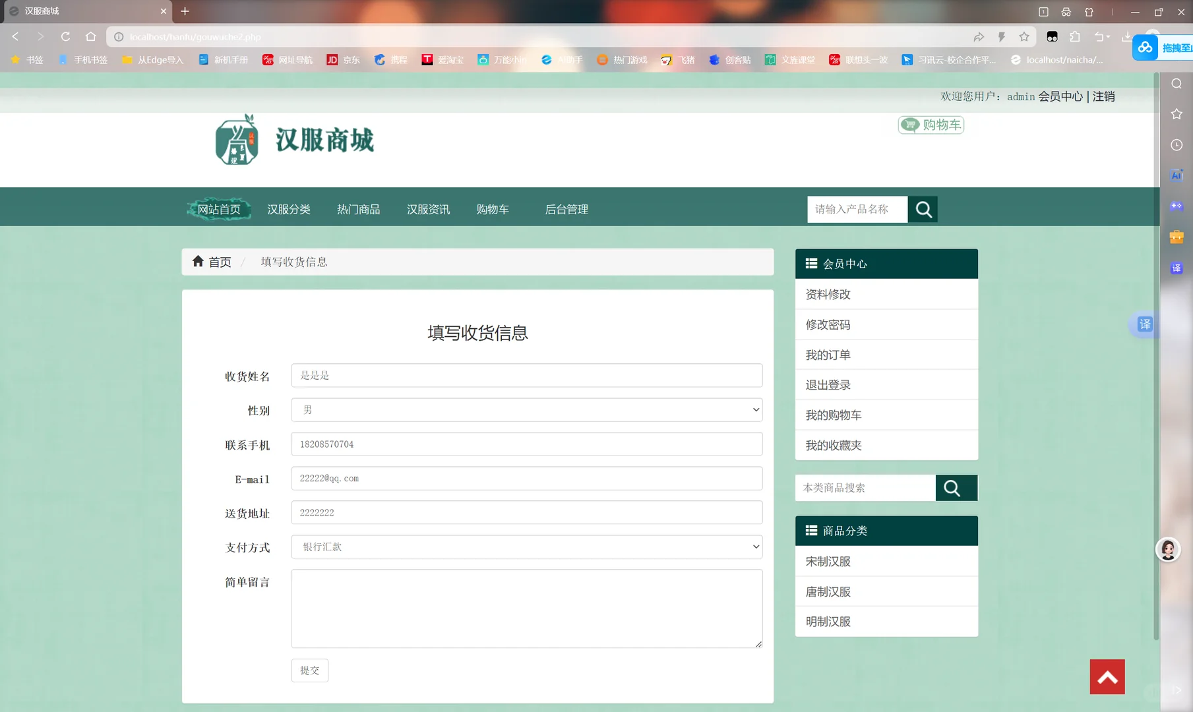Screen dimensions: 1193x712
Task: Open the 爱淘宝 bookmark
Action: point(443,60)
